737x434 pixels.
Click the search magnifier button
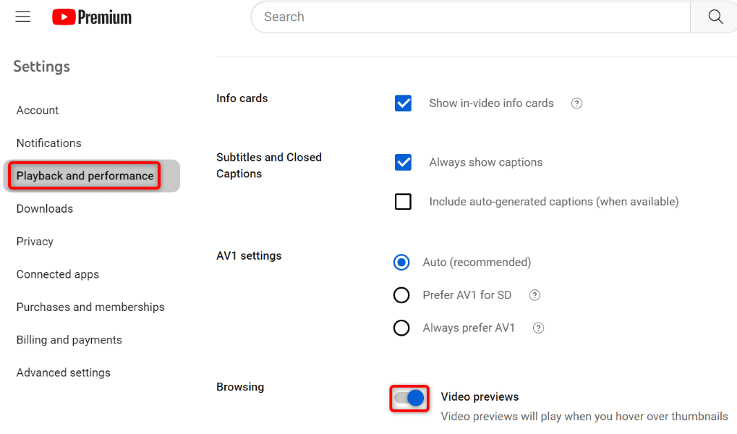click(715, 17)
